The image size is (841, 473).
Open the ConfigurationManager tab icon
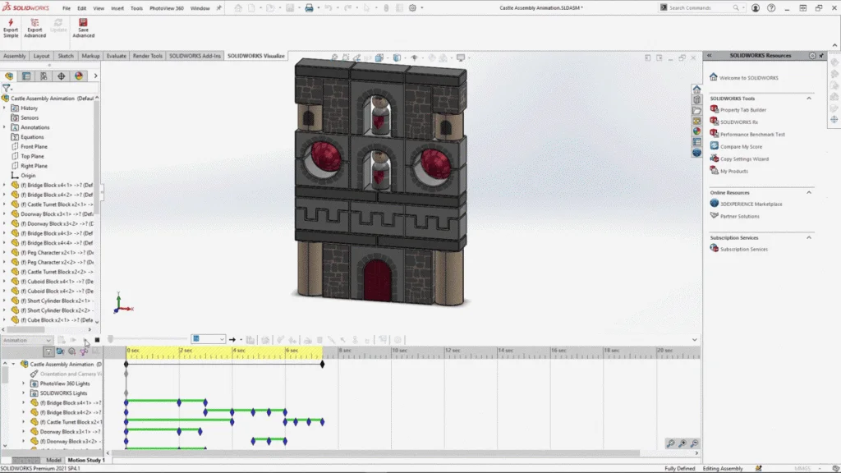click(x=44, y=76)
